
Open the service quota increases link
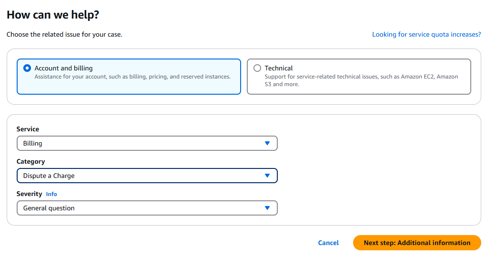(x=426, y=34)
